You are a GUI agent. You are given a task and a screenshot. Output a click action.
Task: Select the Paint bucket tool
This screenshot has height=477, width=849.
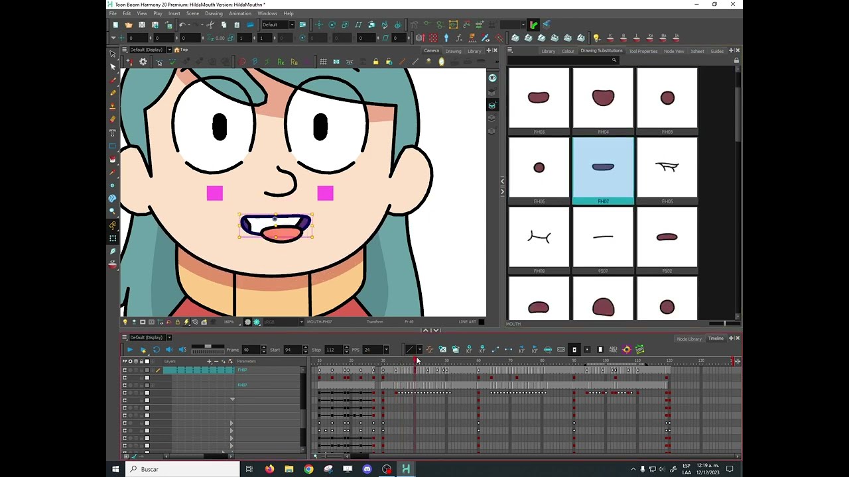(x=113, y=159)
